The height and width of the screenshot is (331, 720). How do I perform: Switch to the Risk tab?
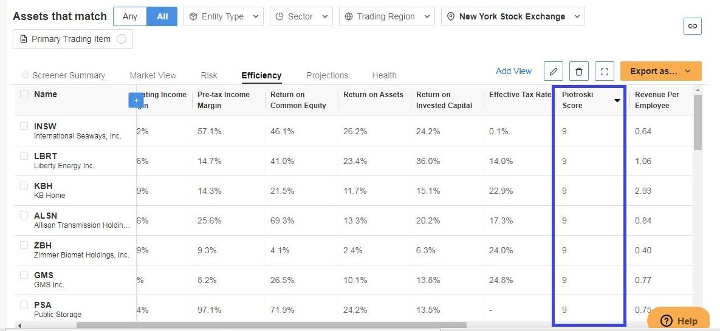coord(209,75)
